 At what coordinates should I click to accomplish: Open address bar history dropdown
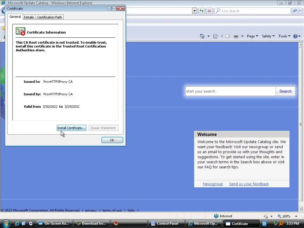tap(194, 11)
